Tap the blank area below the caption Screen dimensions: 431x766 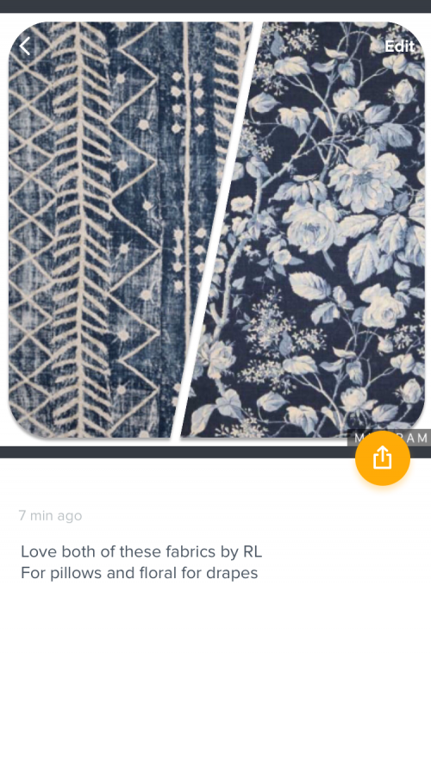pos(215,674)
